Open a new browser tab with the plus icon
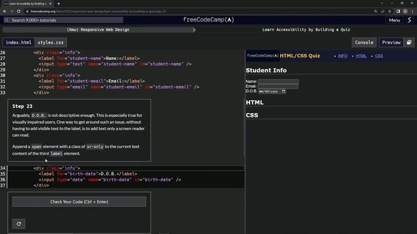The height and width of the screenshot is (234, 417). point(59,4)
